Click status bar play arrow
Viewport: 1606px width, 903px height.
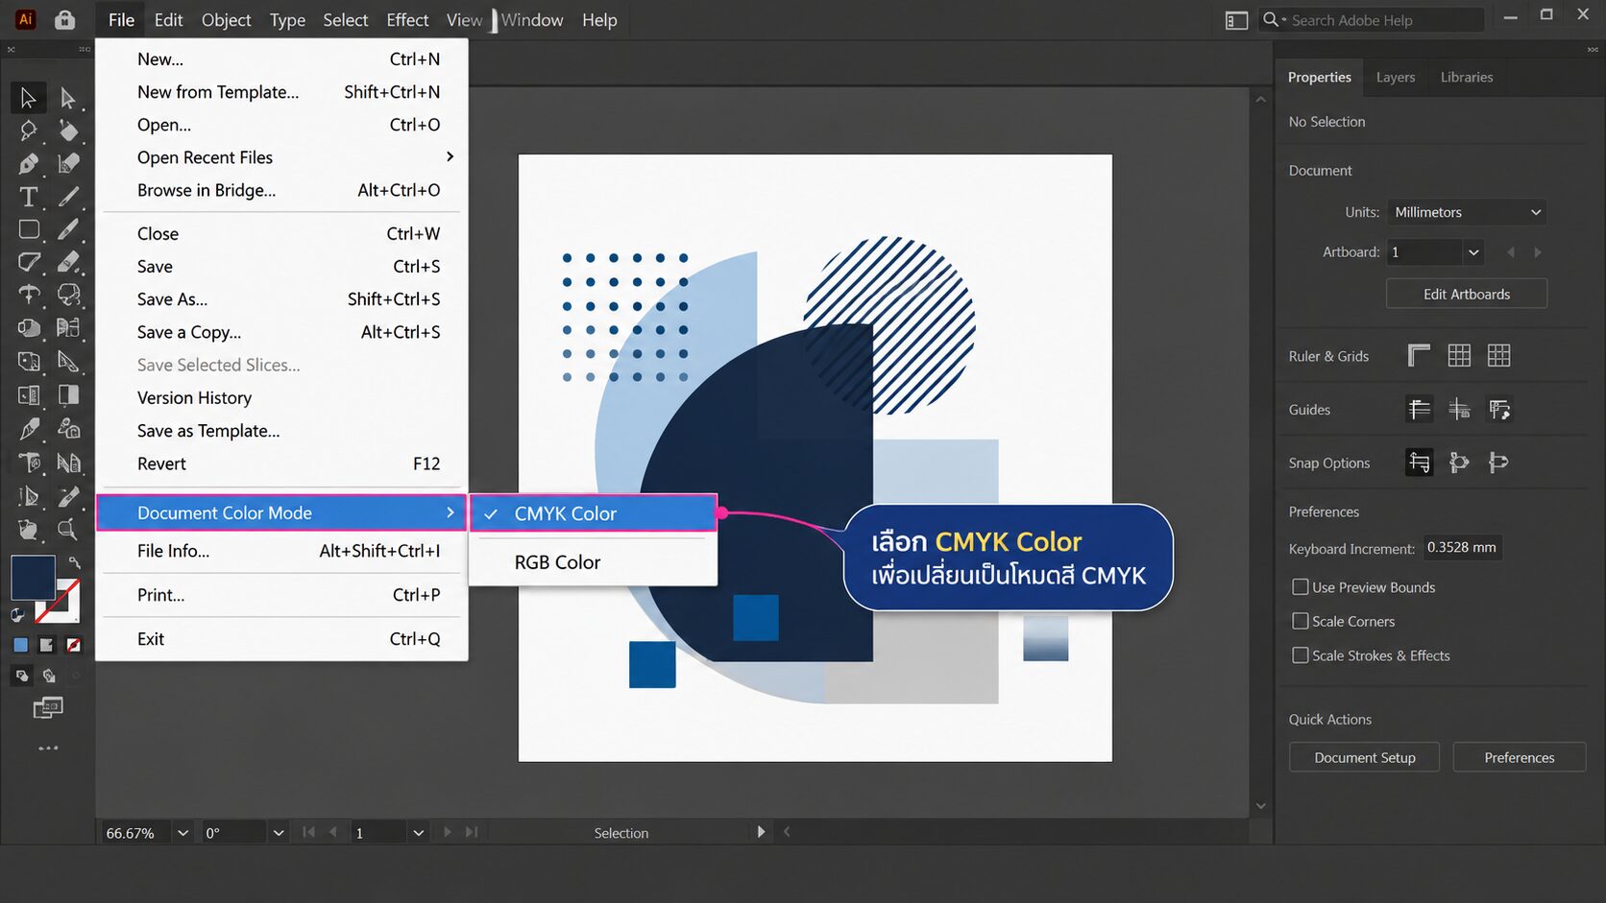tap(761, 832)
